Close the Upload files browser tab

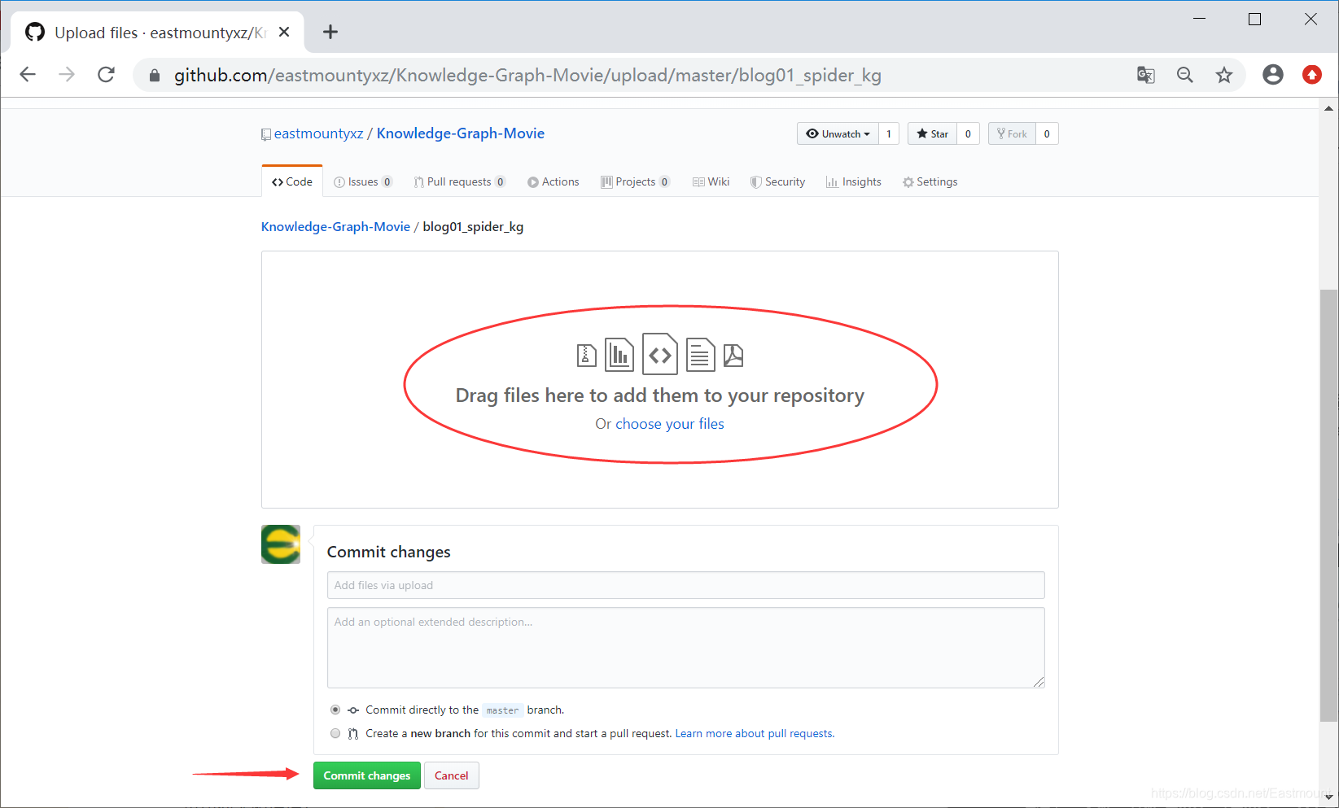pyautogui.click(x=284, y=32)
